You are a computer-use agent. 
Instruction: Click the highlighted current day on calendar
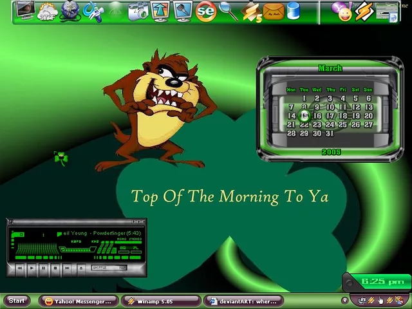304,115
